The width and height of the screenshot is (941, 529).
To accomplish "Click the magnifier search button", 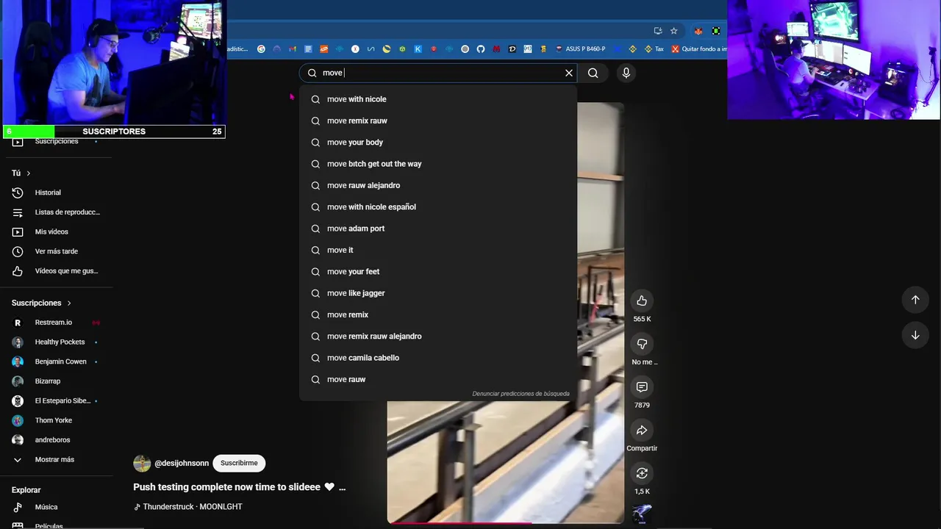I will [593, 73].
